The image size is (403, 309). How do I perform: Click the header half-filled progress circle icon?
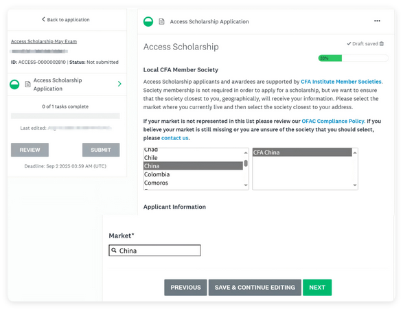click(148, 21)
